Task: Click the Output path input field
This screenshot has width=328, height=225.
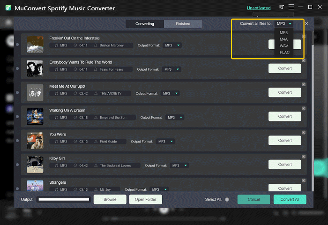Action: (x=64, y=200)
